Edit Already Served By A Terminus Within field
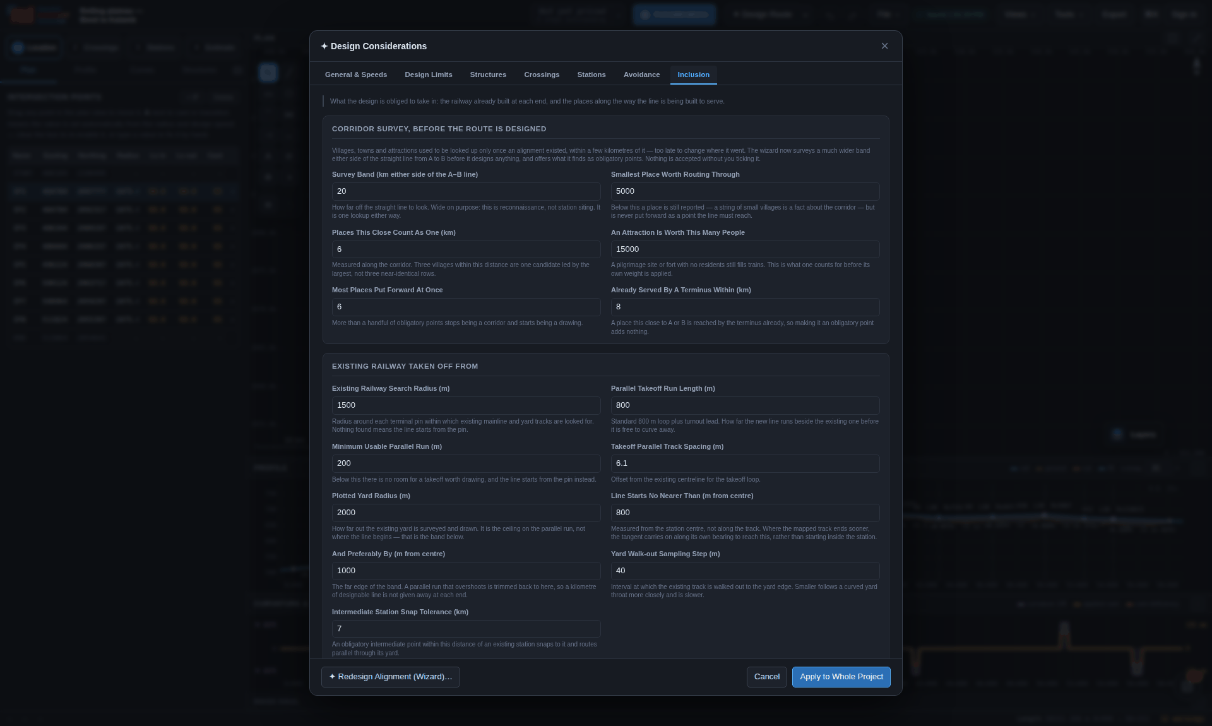 (x=745, y=307)
